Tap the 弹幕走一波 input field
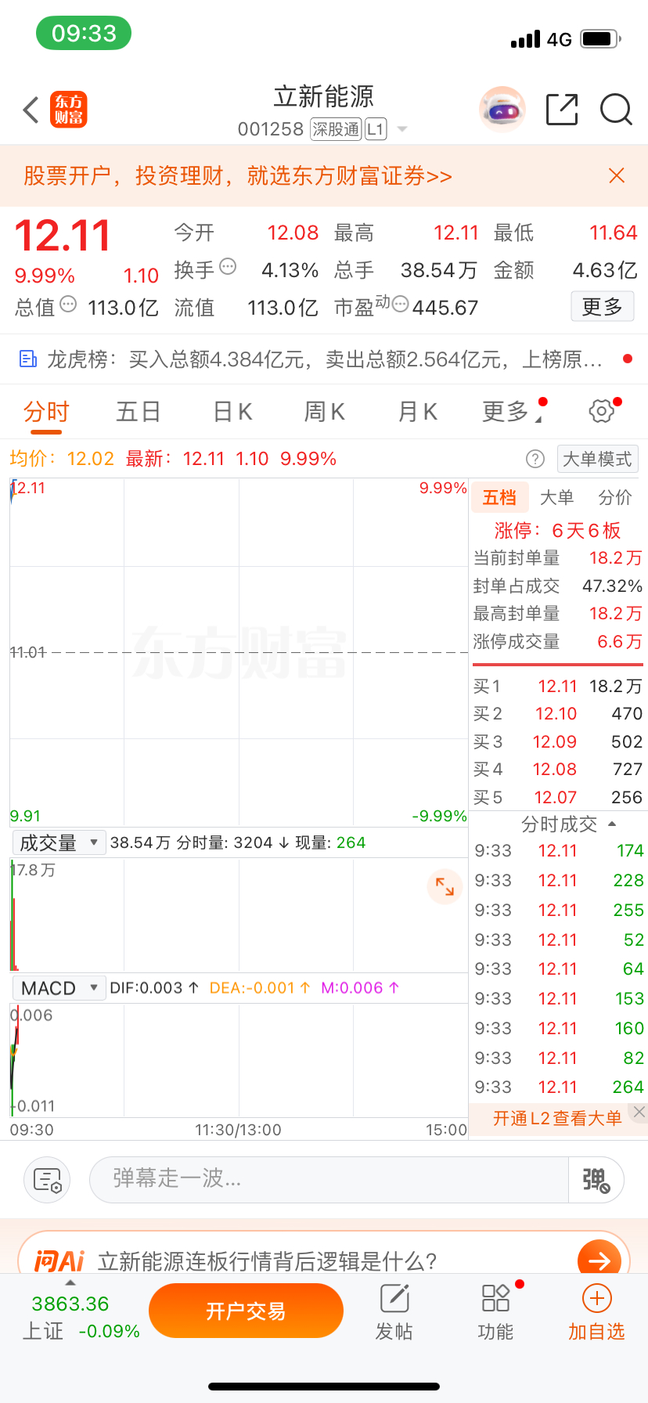Image resolution: width=648 pixels, height=1403 pixels. click(x=329, y=1180)
